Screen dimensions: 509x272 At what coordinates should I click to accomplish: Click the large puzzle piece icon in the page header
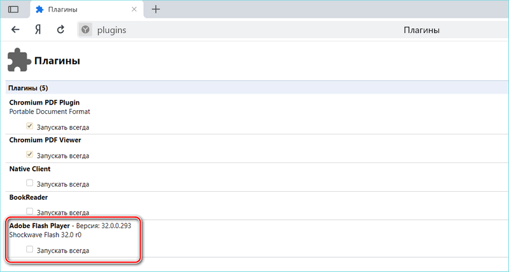[18, 62]
